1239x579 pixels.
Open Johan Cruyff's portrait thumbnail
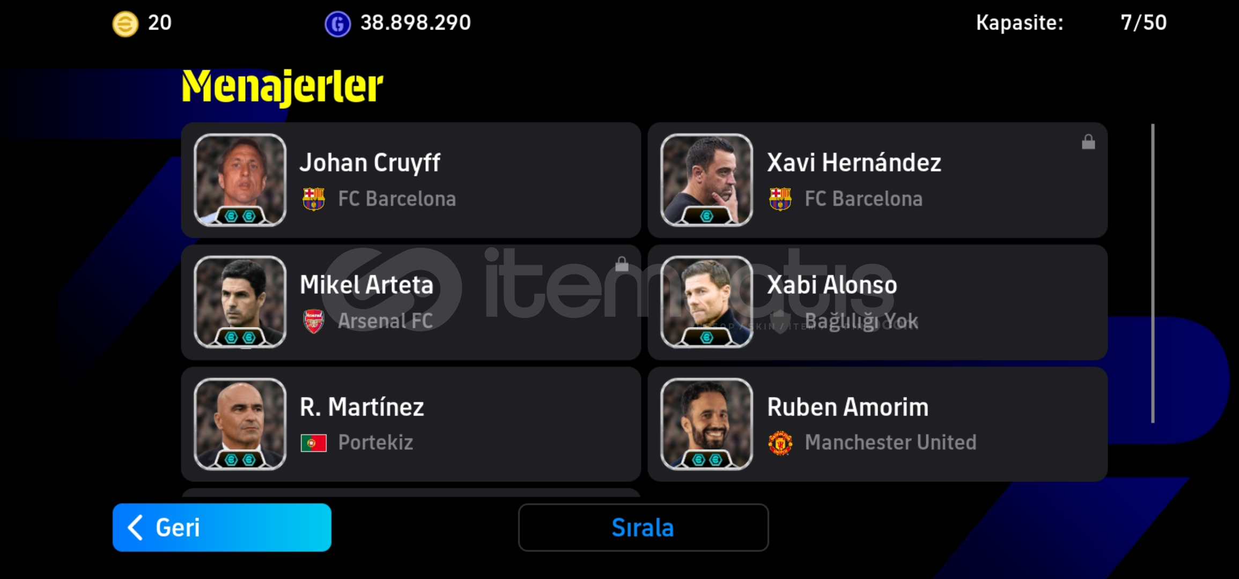tap(240, 180)
